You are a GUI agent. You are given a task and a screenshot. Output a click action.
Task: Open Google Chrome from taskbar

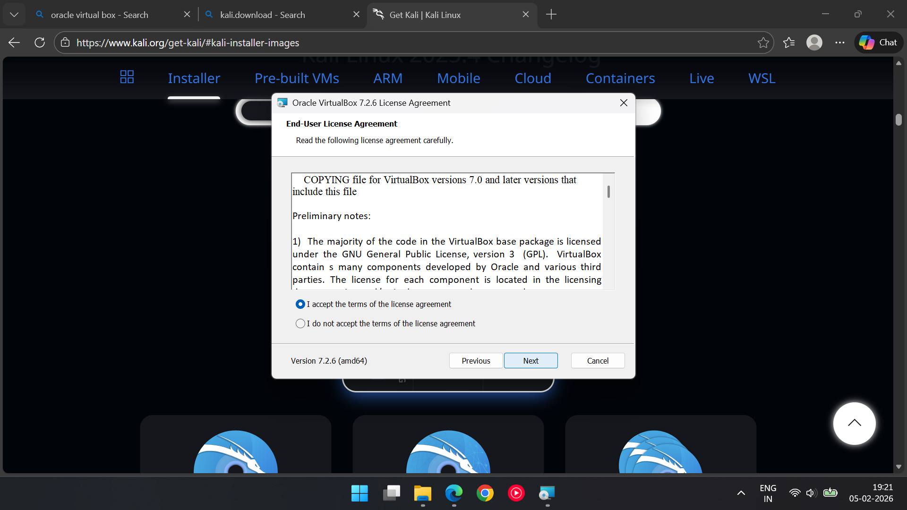pos(485,493)
